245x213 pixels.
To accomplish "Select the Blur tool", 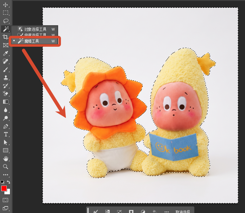I will 6,110.
